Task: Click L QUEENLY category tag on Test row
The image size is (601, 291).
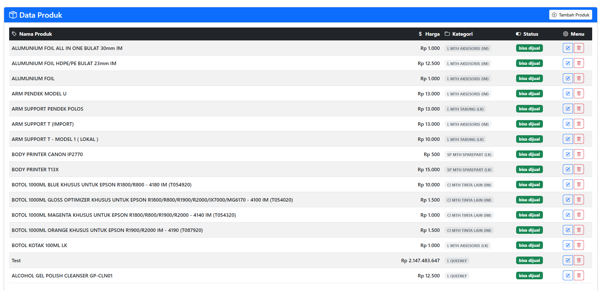Action: point(457,261)
